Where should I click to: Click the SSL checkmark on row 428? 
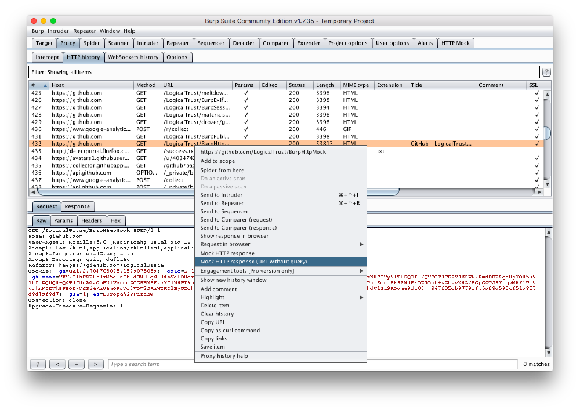click(536, 115)
